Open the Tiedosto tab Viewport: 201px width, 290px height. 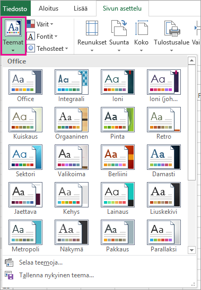pos(15,8)
